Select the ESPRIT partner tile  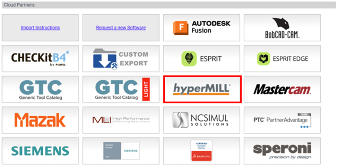[x=201, y=58]
